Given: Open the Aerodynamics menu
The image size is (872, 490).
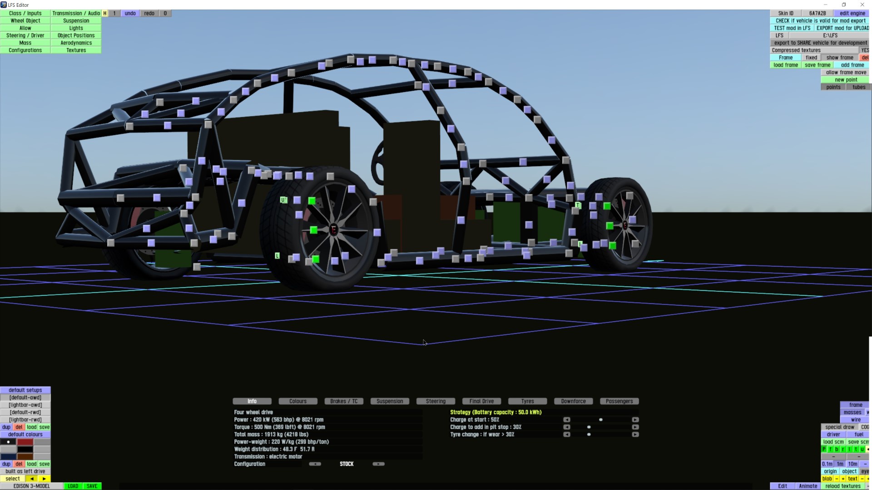Looking at the screenshot, I should coord(76,43).
